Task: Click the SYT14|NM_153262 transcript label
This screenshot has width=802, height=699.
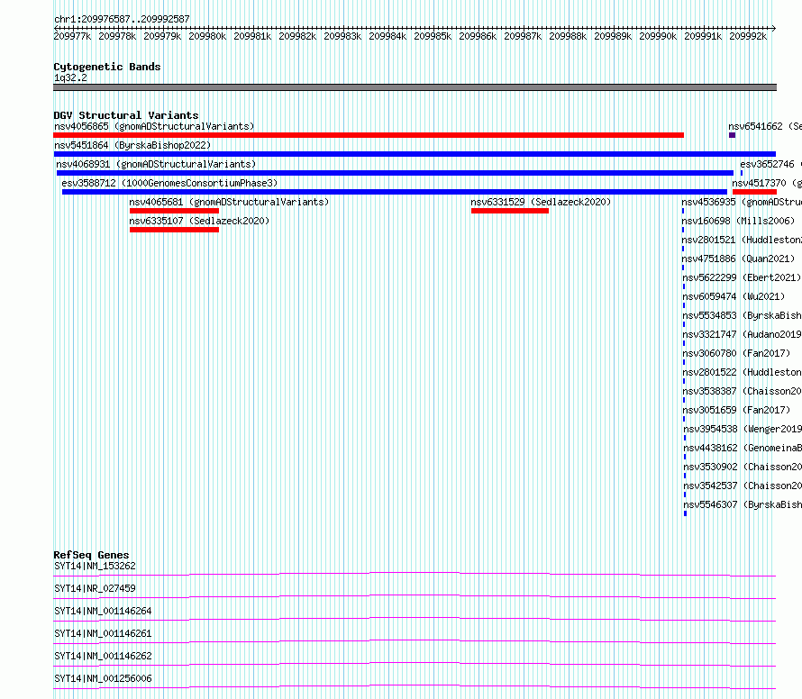Action: click(96, 566)
